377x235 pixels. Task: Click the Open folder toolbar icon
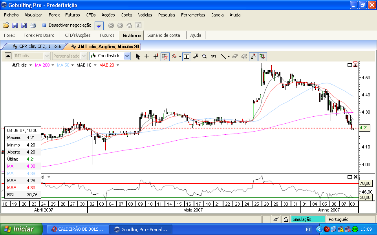tap(6, 25)
